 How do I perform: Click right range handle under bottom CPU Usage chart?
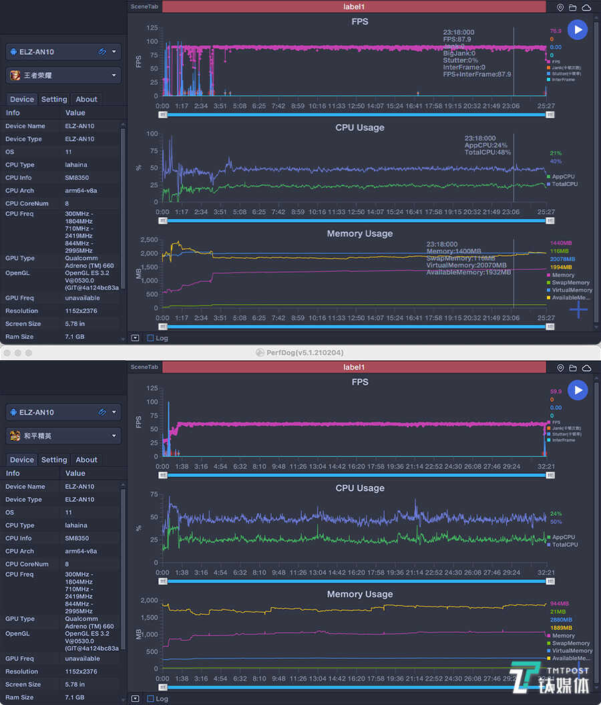(550, 581)
